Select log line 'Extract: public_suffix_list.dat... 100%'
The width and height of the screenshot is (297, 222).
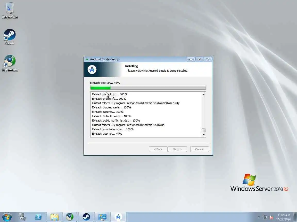[116, 121]
